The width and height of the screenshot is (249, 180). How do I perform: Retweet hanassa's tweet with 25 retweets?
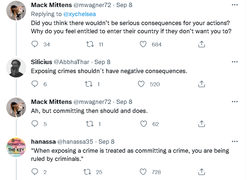tap(87, 172)
